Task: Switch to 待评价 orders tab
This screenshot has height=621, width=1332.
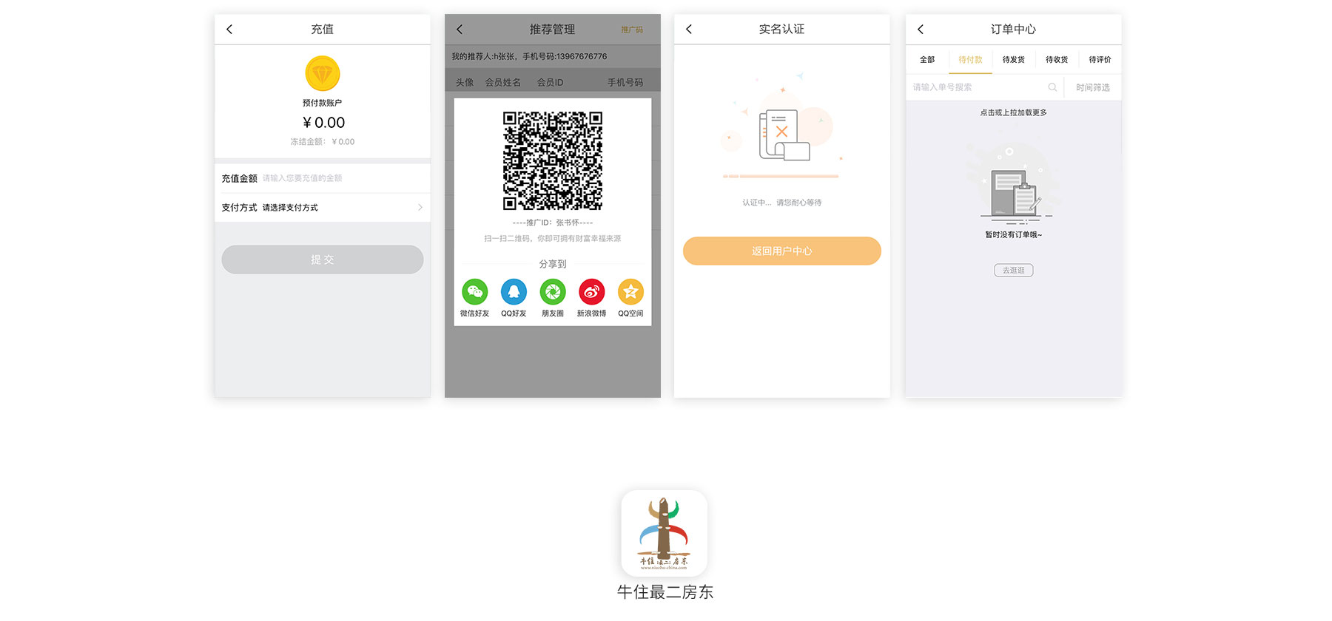Action: (x=1100, y=60)
